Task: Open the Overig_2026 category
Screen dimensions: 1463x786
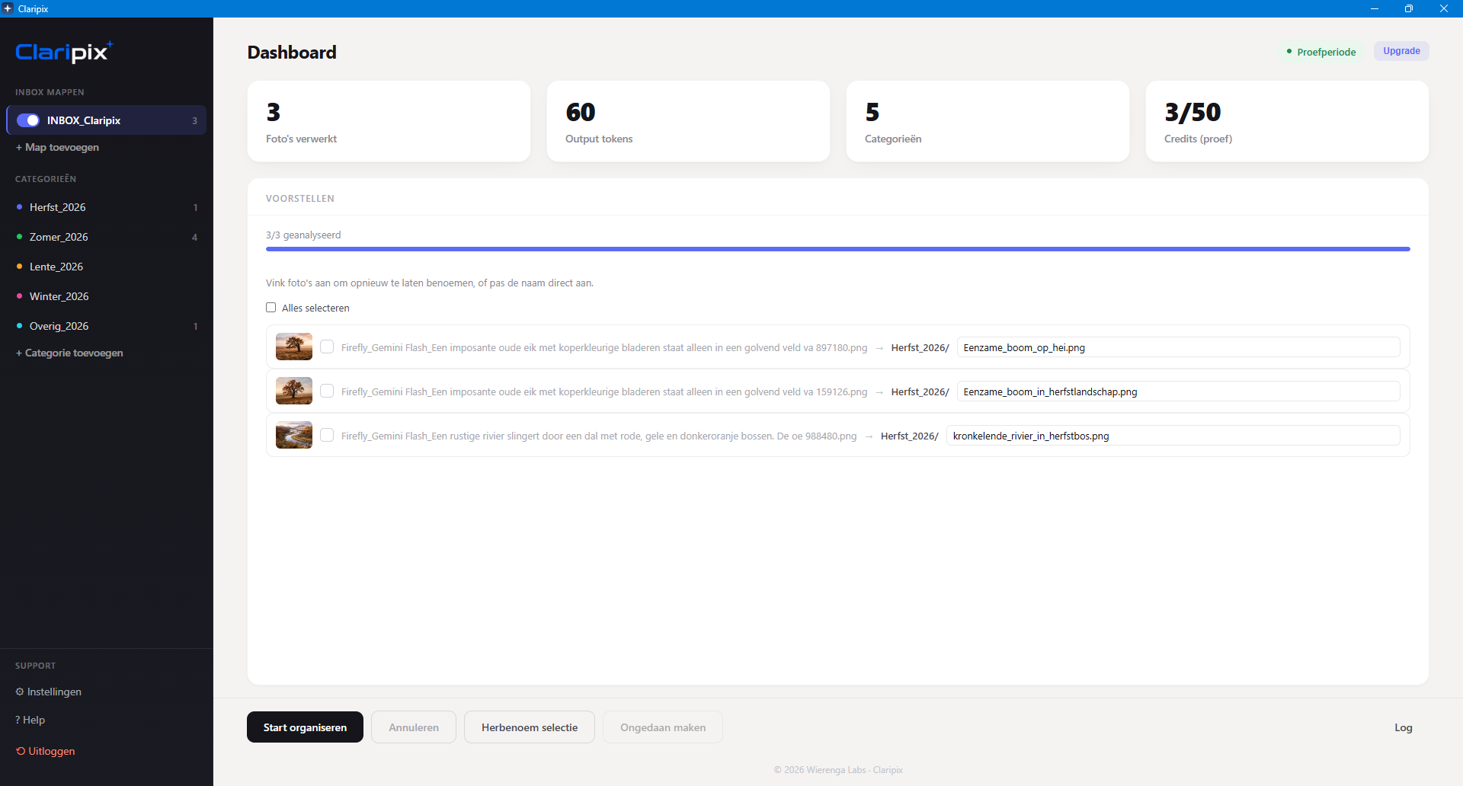Action: [x=107, y=326]
